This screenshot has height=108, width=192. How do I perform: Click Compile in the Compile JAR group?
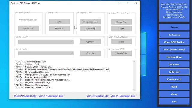[x=91, y=53]
